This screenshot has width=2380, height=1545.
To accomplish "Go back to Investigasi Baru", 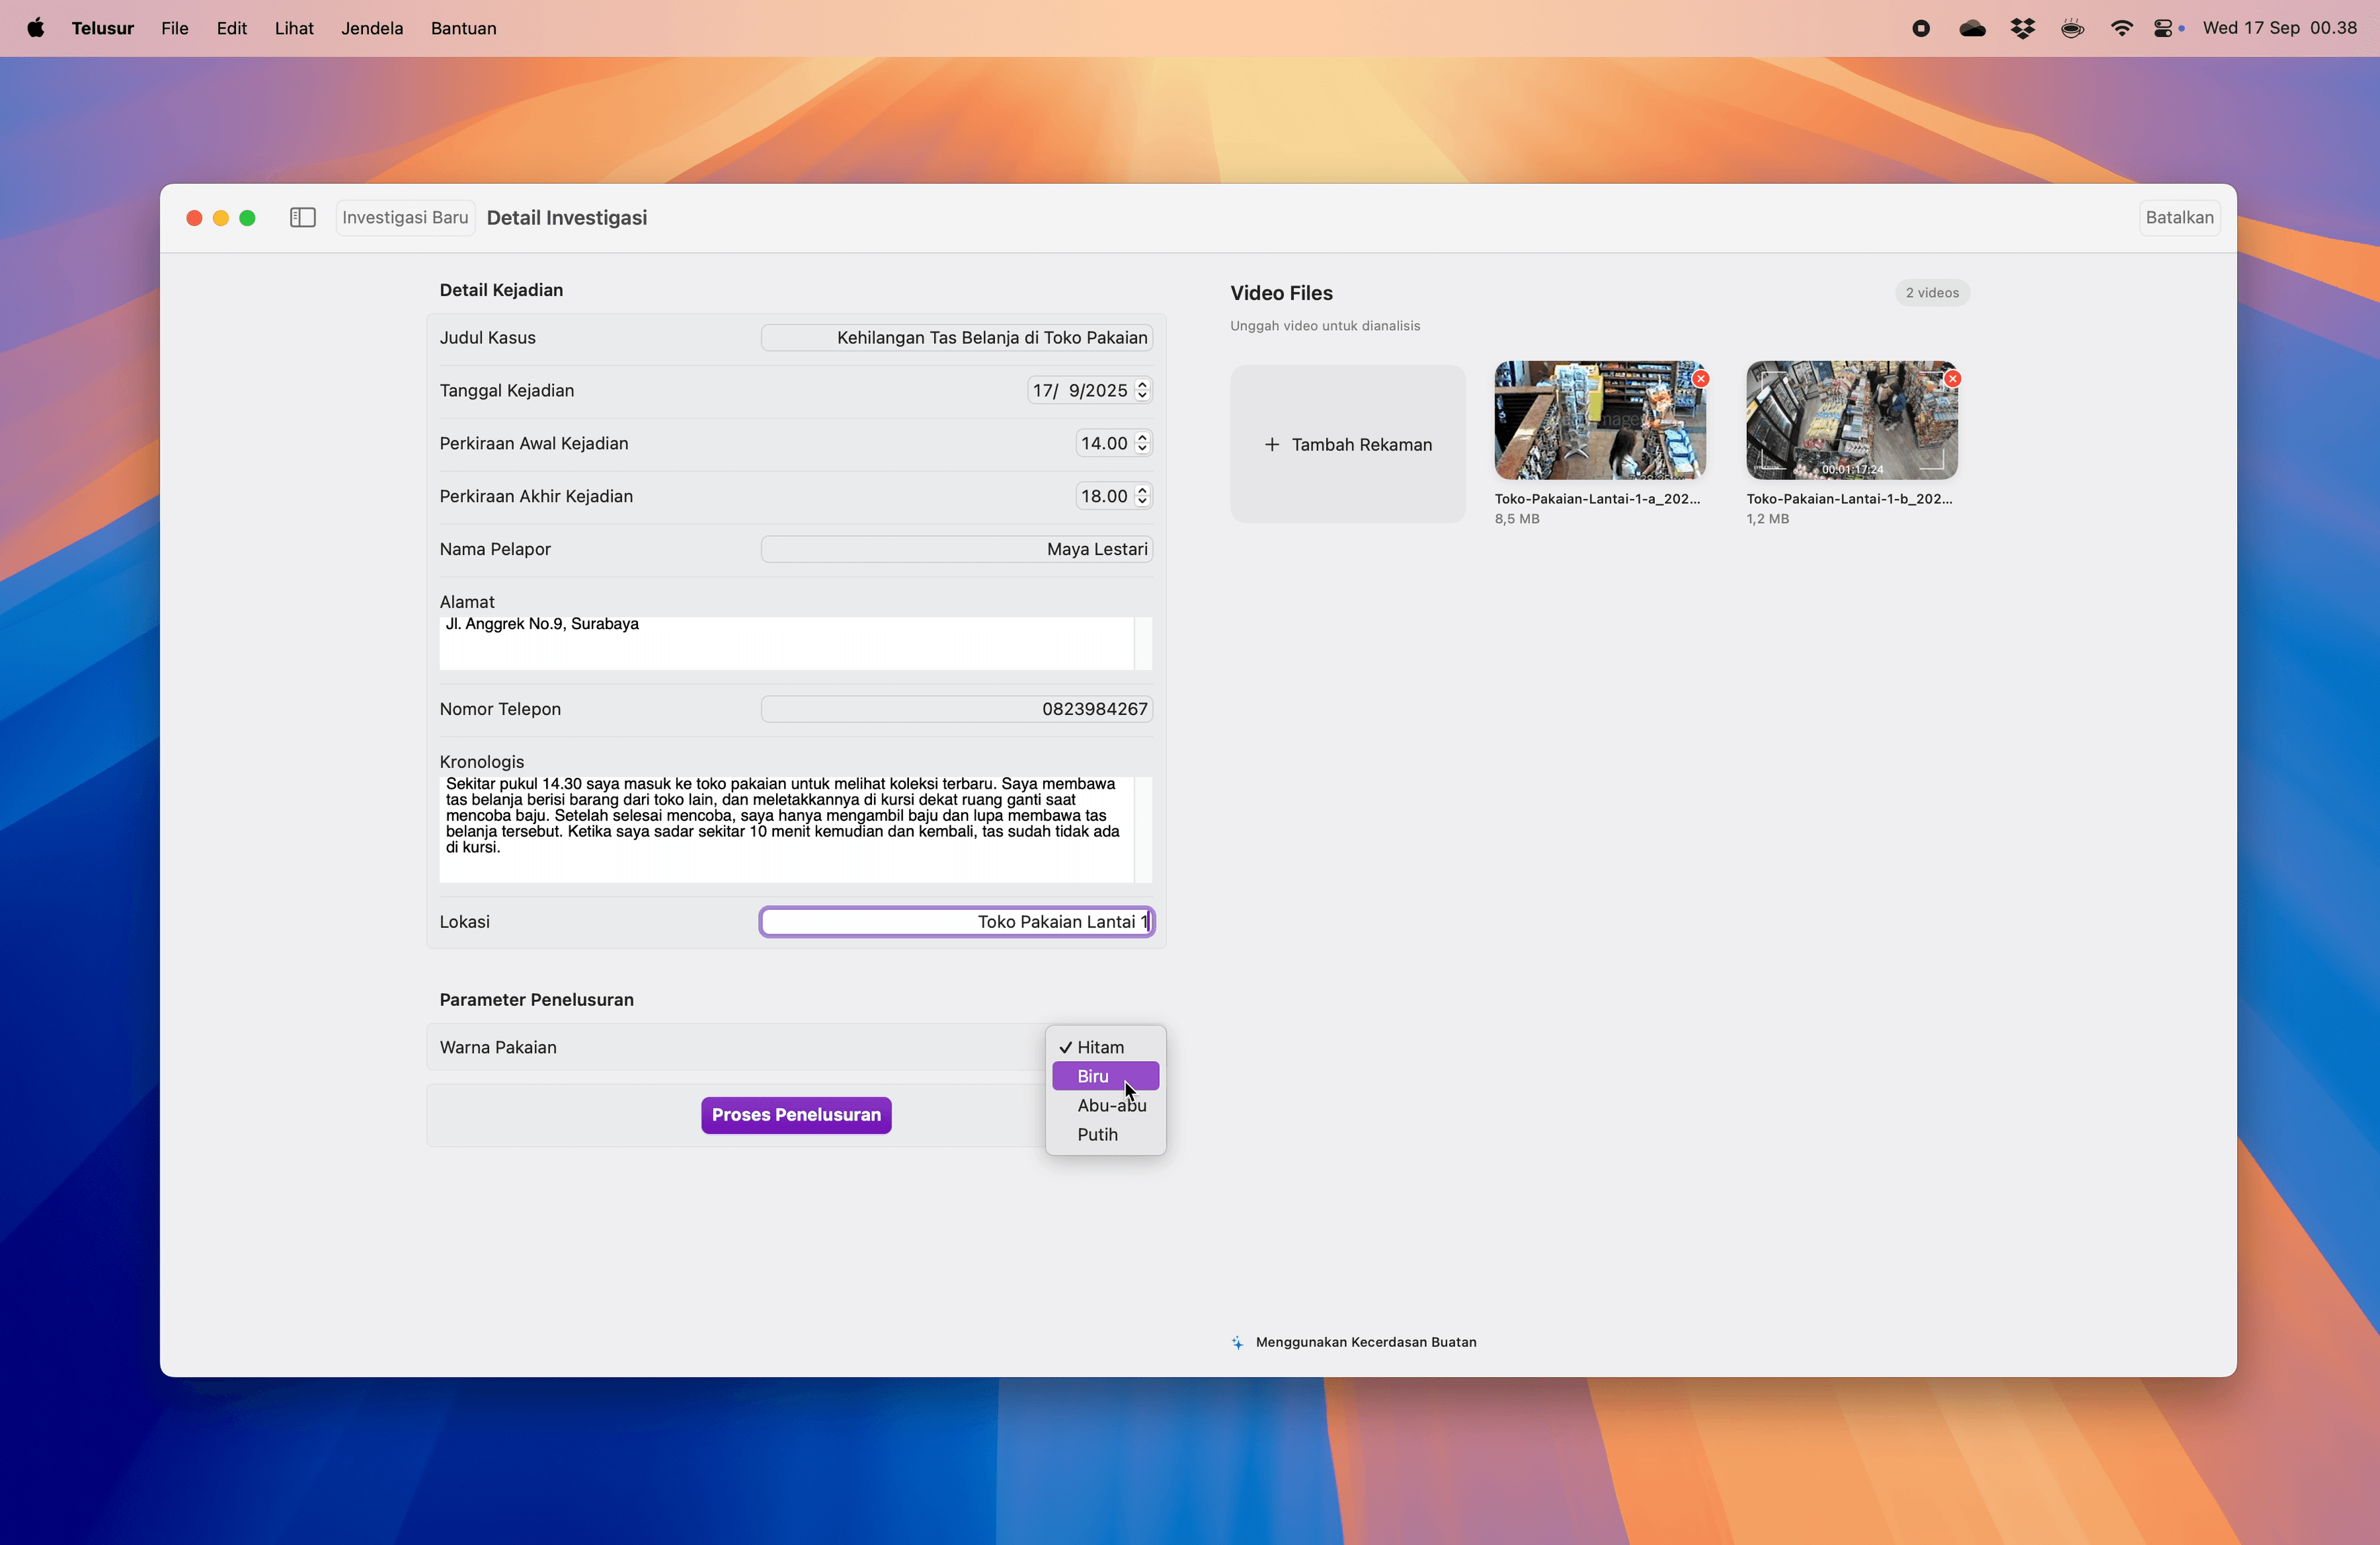I will 405,218.
